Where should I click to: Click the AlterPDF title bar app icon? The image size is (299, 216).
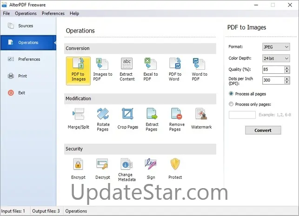pyautogui.click(x=4, y=5)
